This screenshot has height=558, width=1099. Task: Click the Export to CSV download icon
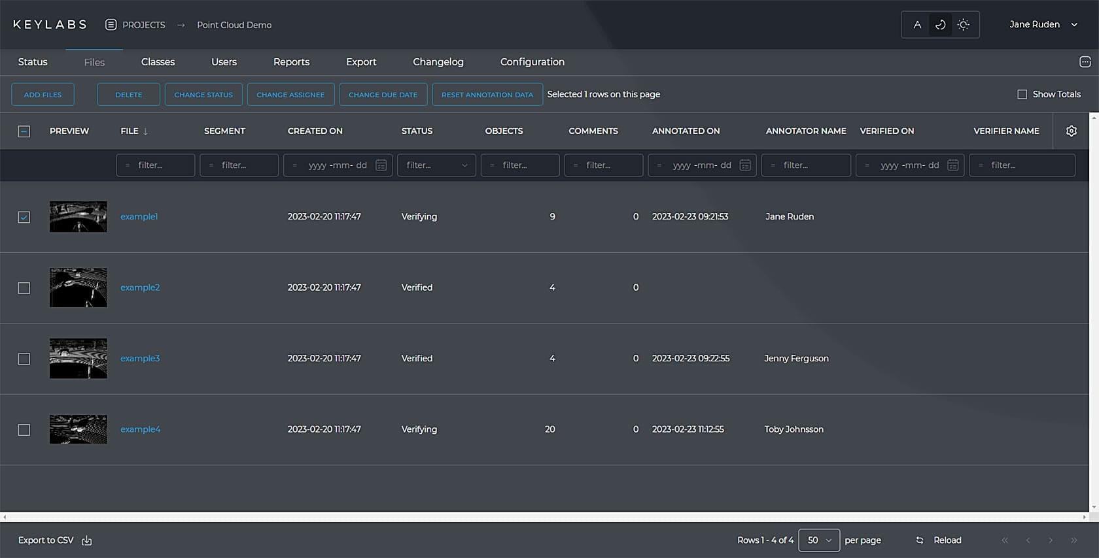[x=86, y=540]
